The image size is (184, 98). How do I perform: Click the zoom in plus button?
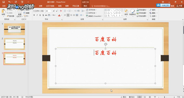click(174, 97)
